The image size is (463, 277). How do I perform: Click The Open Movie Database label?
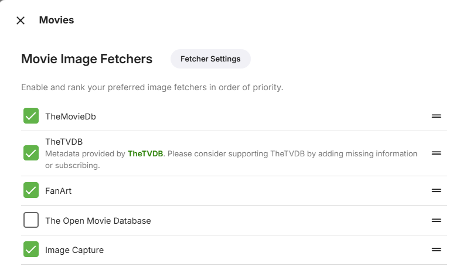[98, 221]
